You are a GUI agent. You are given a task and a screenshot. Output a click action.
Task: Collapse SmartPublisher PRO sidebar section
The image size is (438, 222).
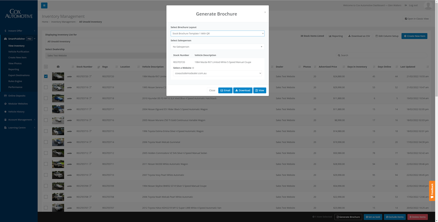(19, 39)
